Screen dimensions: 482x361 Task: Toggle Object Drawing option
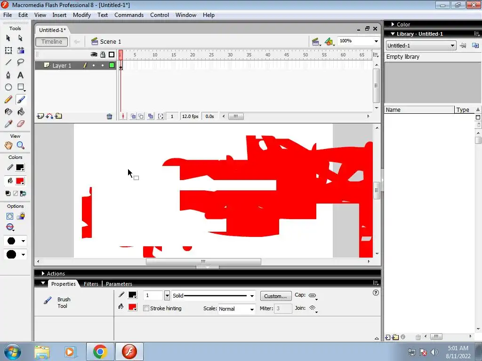(x=10, y=216)
